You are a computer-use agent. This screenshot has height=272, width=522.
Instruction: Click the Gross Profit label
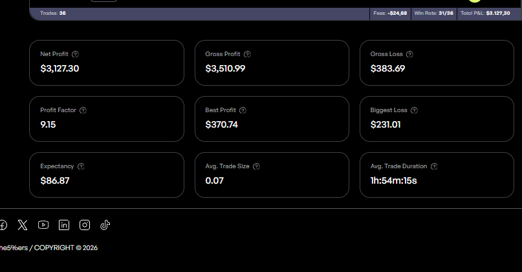(223, 54)
